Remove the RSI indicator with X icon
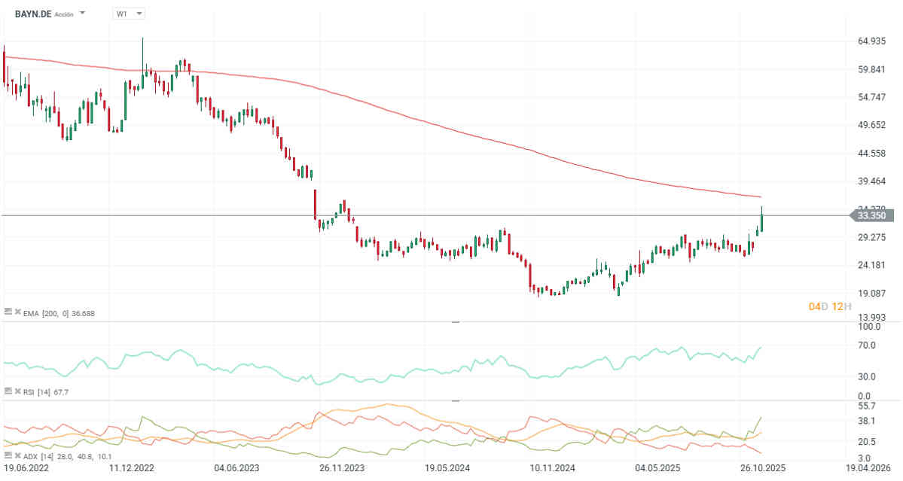Image resolution: width=903 pixels, height=481 pixels. pyautogui.click(x=17, y=391)
